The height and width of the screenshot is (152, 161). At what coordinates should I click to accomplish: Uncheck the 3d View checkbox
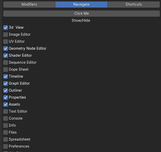(6, 27)
